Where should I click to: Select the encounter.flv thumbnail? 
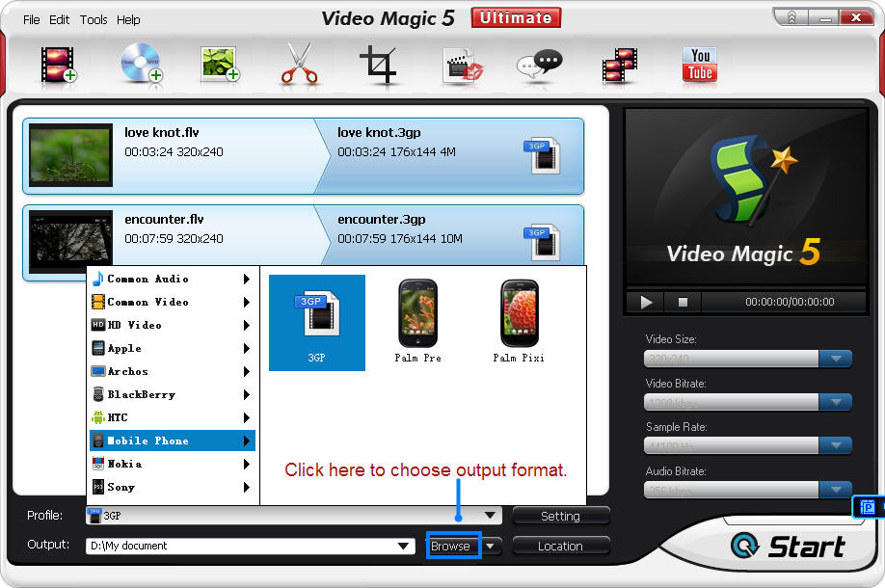pos(70,242)
